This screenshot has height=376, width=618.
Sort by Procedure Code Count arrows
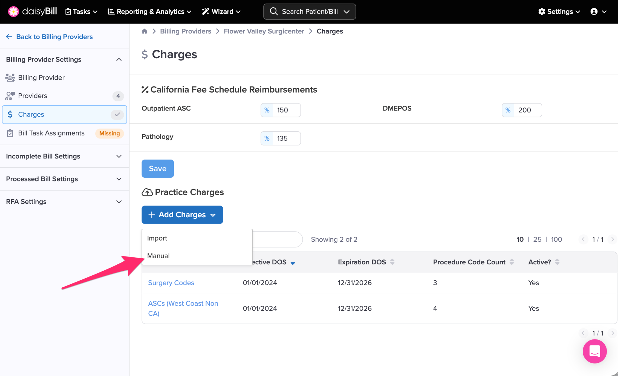(x=511, y=262)
